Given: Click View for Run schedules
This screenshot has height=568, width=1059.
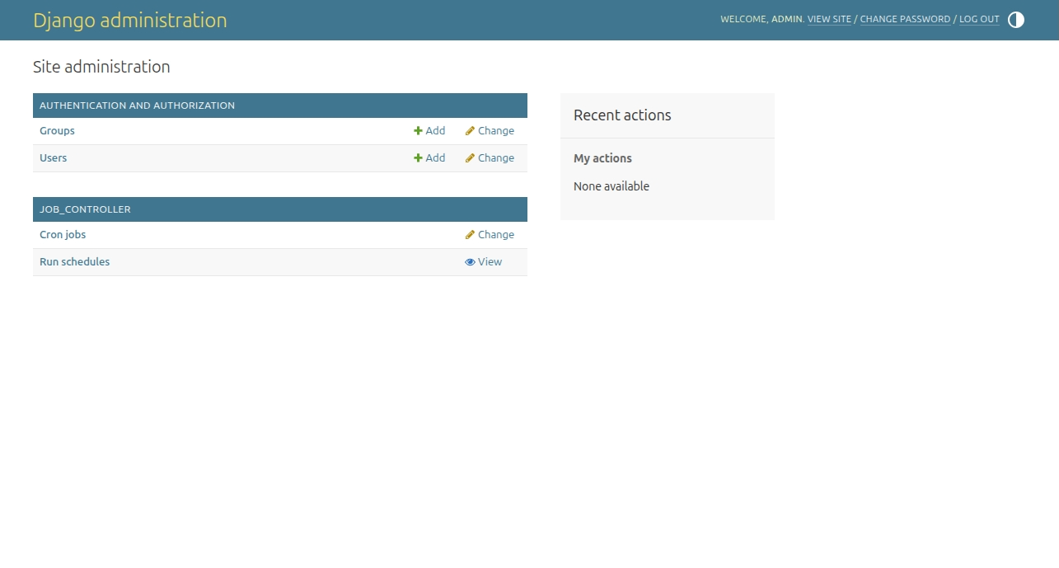Looking at the screenshot, I should point(483,262).
